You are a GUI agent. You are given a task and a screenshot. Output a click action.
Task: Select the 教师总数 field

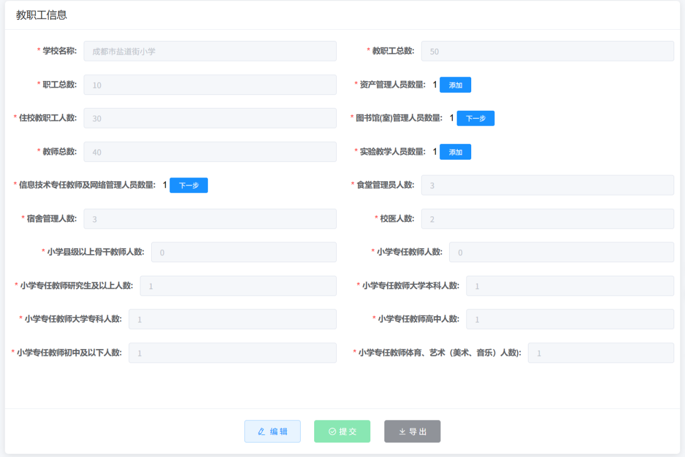[x=210, y=152]
